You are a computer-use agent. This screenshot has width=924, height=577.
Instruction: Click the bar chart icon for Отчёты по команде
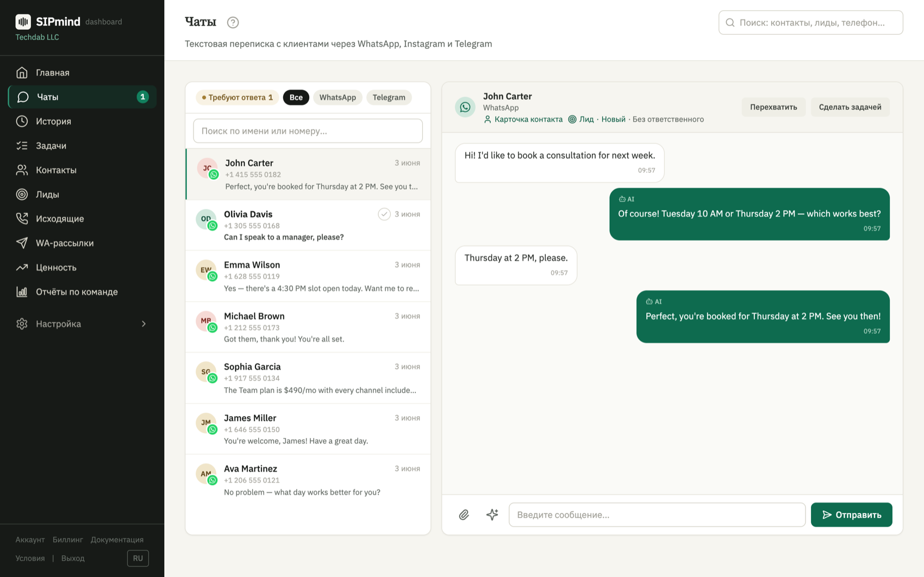pyautogui.click(x=22, y=292)
